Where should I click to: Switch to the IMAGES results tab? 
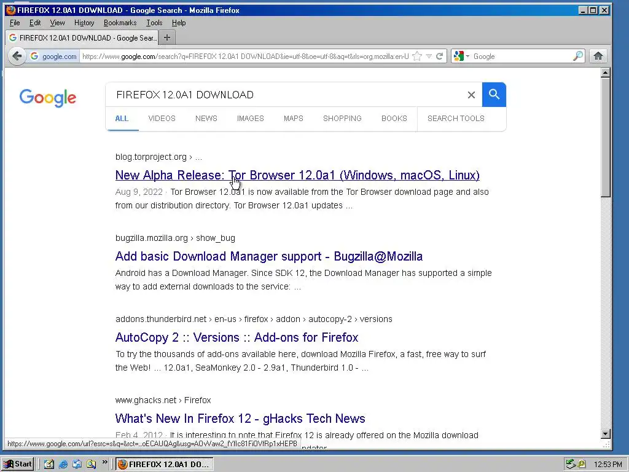click(x=251, y=119)
